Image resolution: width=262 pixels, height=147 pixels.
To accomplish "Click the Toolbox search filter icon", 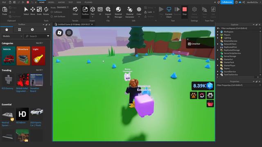I will click(x=48, y=36).
